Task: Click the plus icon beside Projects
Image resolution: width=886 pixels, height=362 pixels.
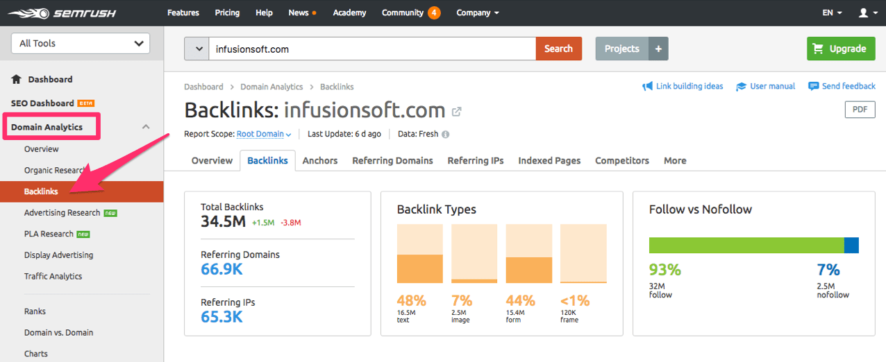Action: pyautogui.click(x=658, y=49)
